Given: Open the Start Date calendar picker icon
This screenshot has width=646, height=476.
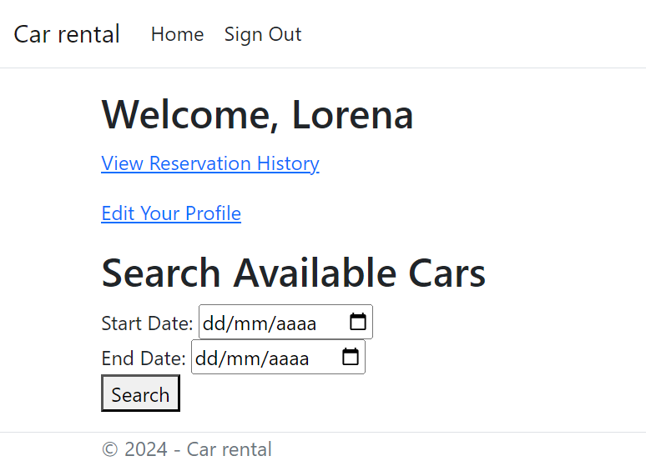Looking at the screenshot, I should 357,322.
